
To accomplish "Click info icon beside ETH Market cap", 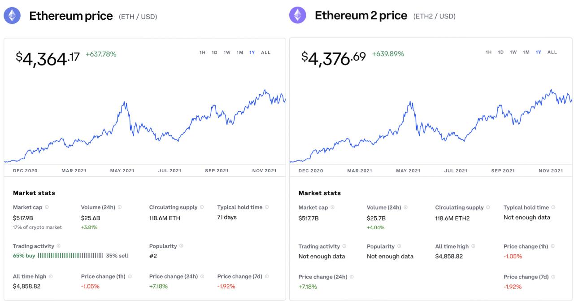I will point(47,207).
